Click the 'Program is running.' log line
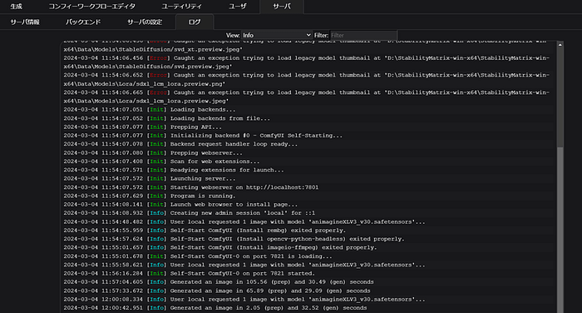 click(x=150, y=196)
